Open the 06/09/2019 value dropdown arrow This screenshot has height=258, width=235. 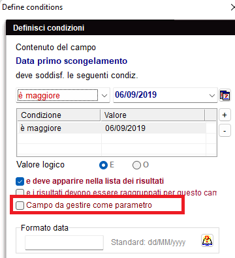pyautogui.click(x=211, y=96)
